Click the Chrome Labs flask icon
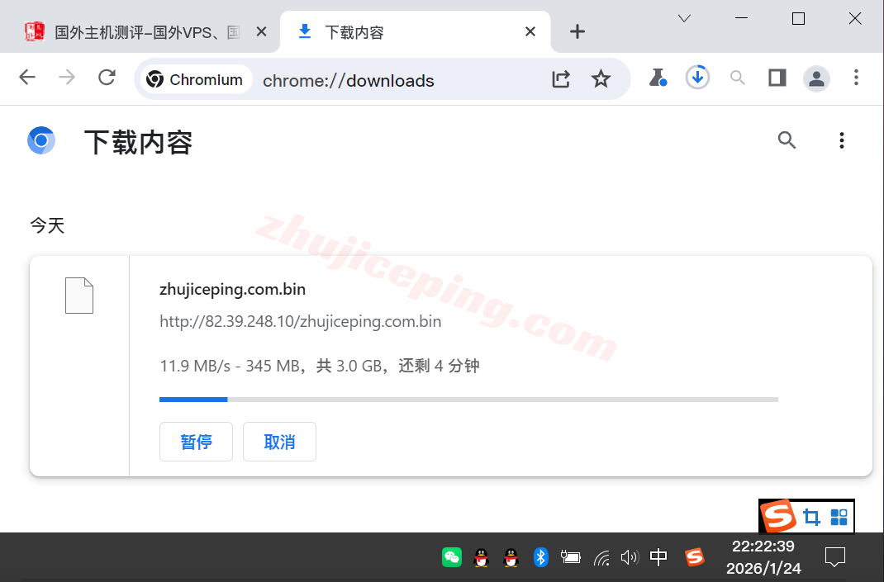 [658, 78]
